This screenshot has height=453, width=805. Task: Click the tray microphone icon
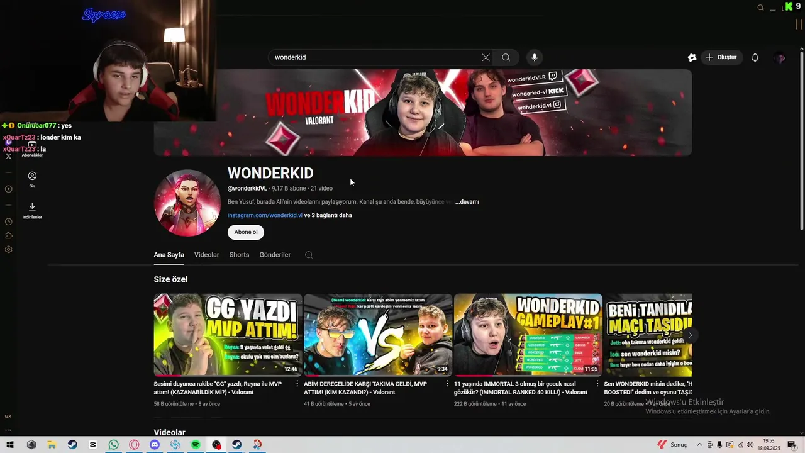(719, 445)
